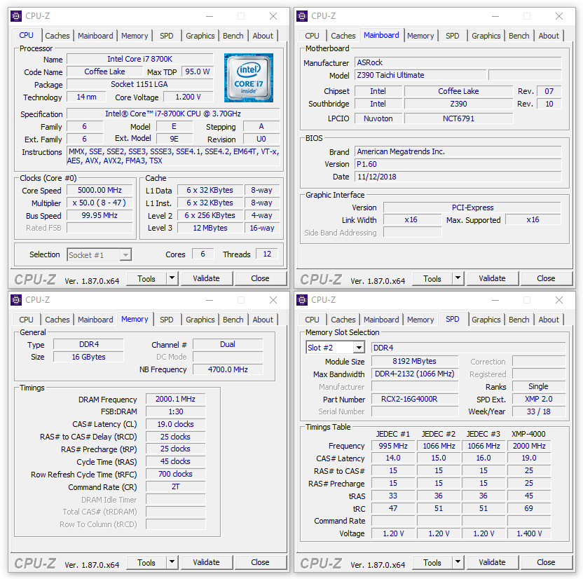Click the Validate button in the CPU window
Screen dimensions: 583x579
coord(206,278)
